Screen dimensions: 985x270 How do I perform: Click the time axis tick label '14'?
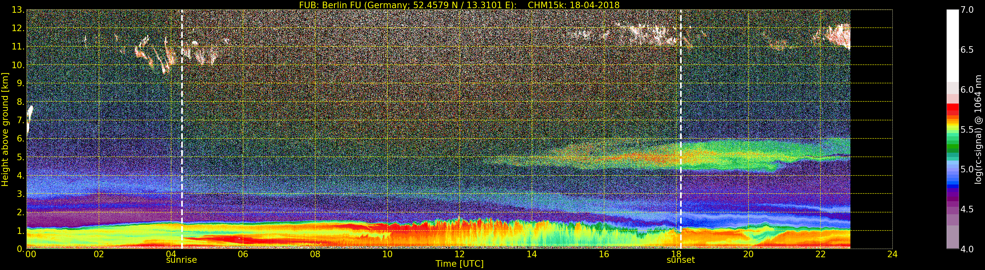click(531, 254)
